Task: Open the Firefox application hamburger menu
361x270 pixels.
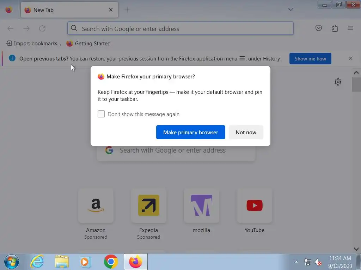Action: pos(350,28)
